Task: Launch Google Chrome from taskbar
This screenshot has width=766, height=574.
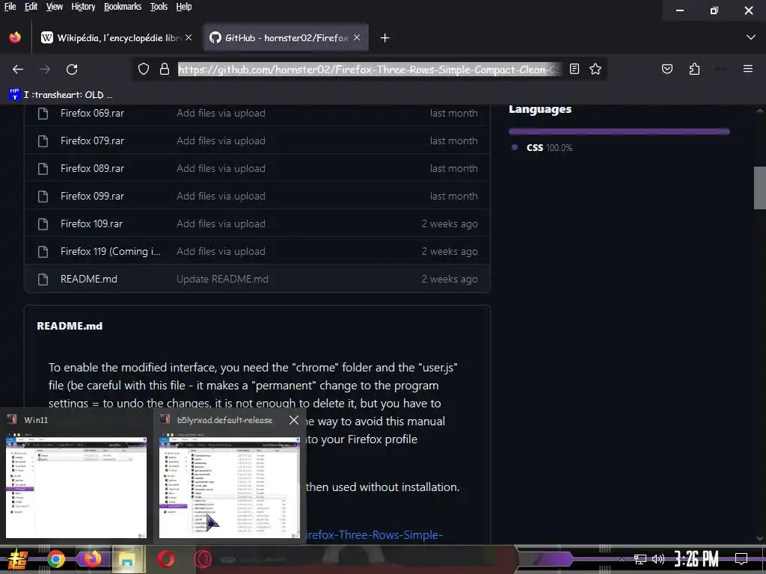Action: tap(55, 559)
